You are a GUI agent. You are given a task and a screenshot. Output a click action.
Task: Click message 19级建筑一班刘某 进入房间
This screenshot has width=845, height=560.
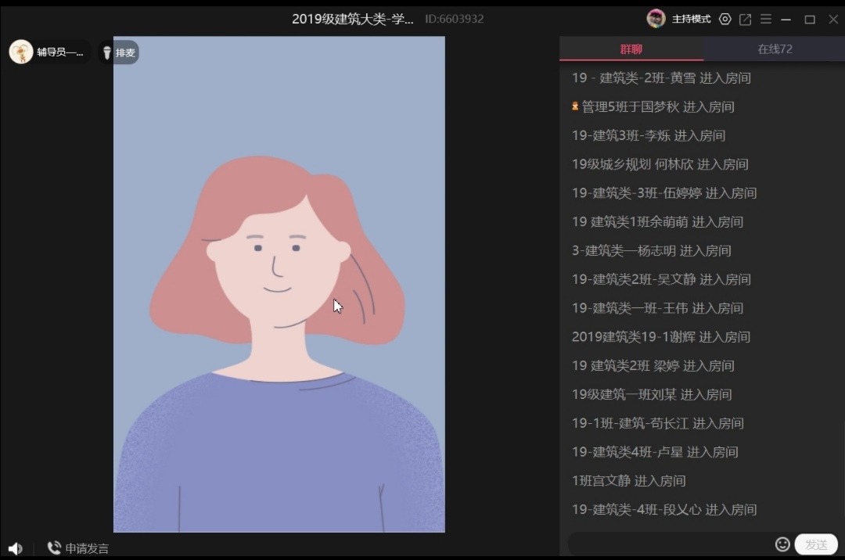tap(652, 395)
